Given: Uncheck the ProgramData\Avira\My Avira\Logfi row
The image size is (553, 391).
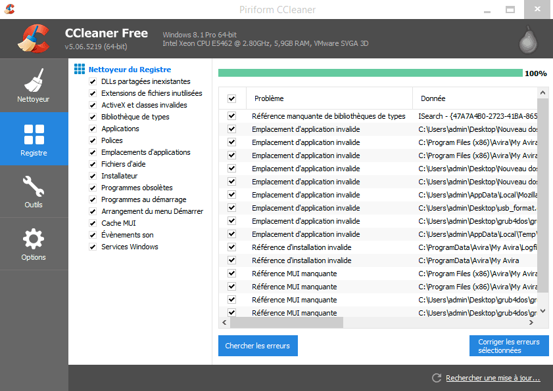Looking at the screenshot, I should click(231, 247).
